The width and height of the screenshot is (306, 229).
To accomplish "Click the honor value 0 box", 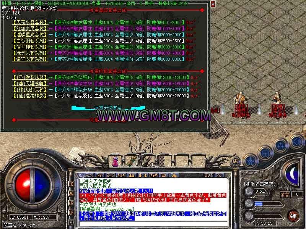I will [x=298, y=194].
